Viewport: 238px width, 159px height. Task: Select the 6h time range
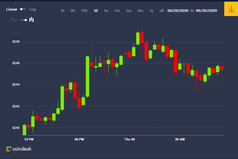tap(73, 11)
